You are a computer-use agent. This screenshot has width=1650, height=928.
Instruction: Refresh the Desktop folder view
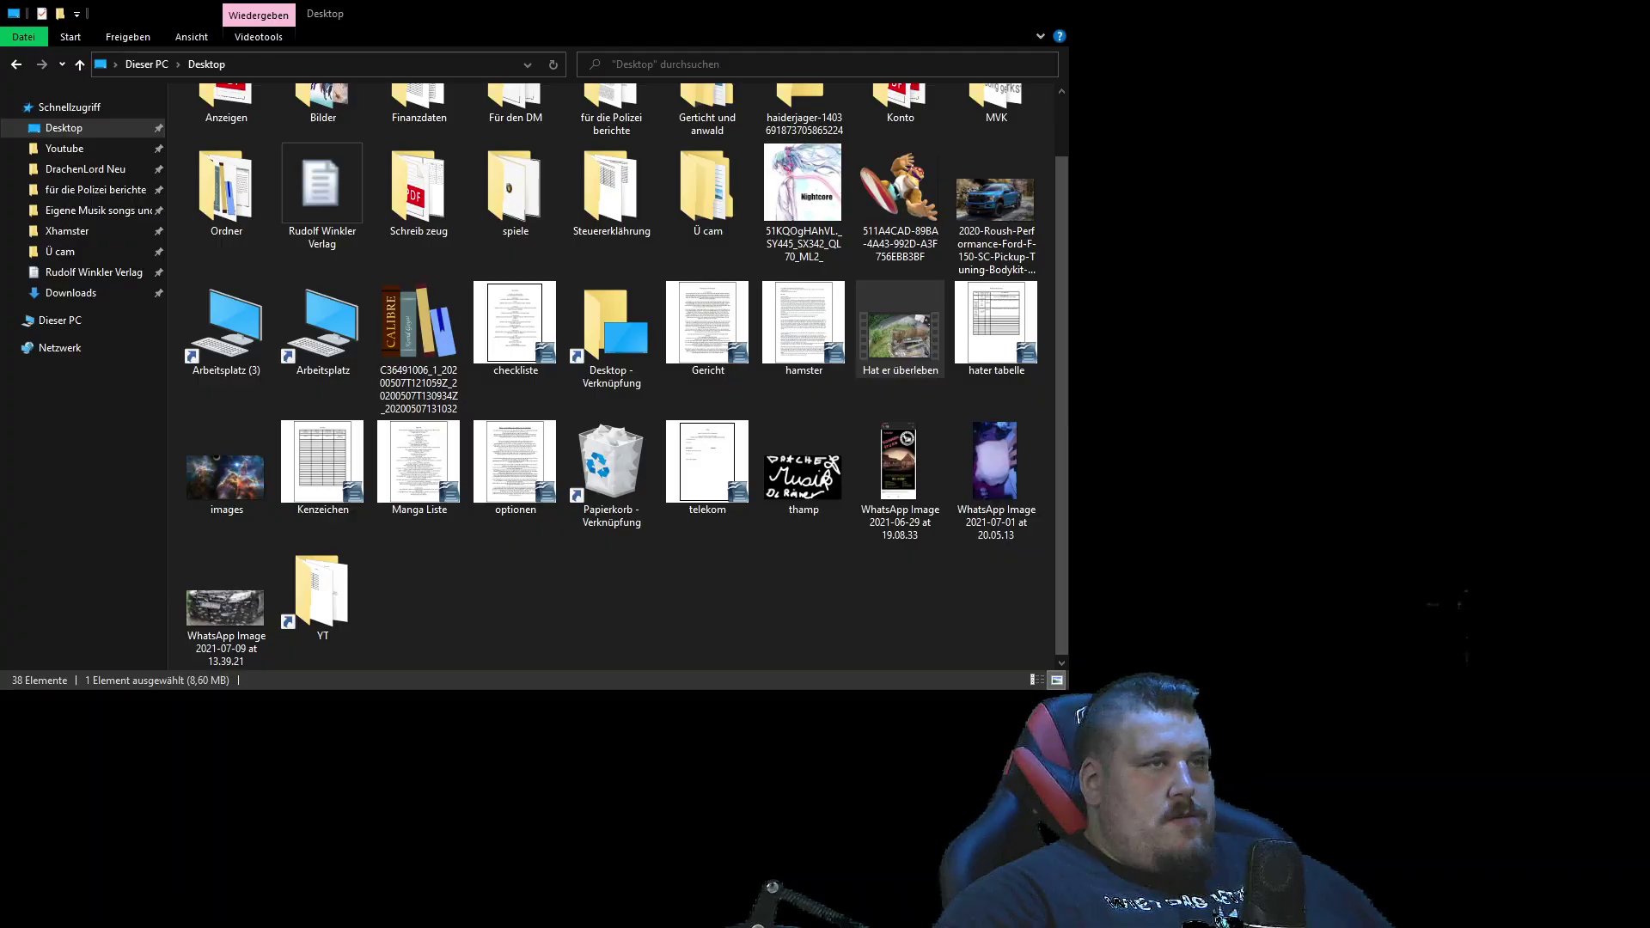(553, 64)
